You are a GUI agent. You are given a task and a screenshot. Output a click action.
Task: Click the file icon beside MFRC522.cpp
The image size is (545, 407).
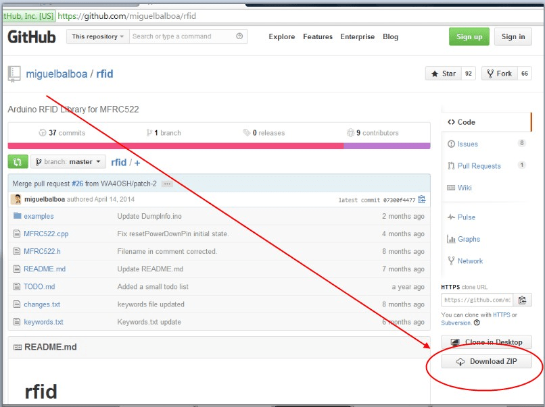click(17, 234)
